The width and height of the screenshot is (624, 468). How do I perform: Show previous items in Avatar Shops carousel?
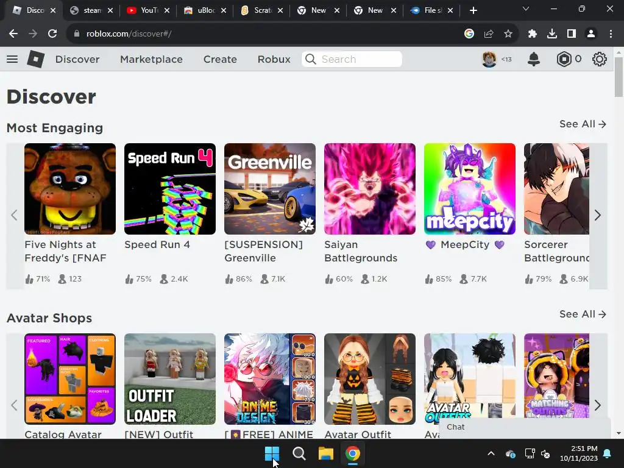(x=15, y=405)
